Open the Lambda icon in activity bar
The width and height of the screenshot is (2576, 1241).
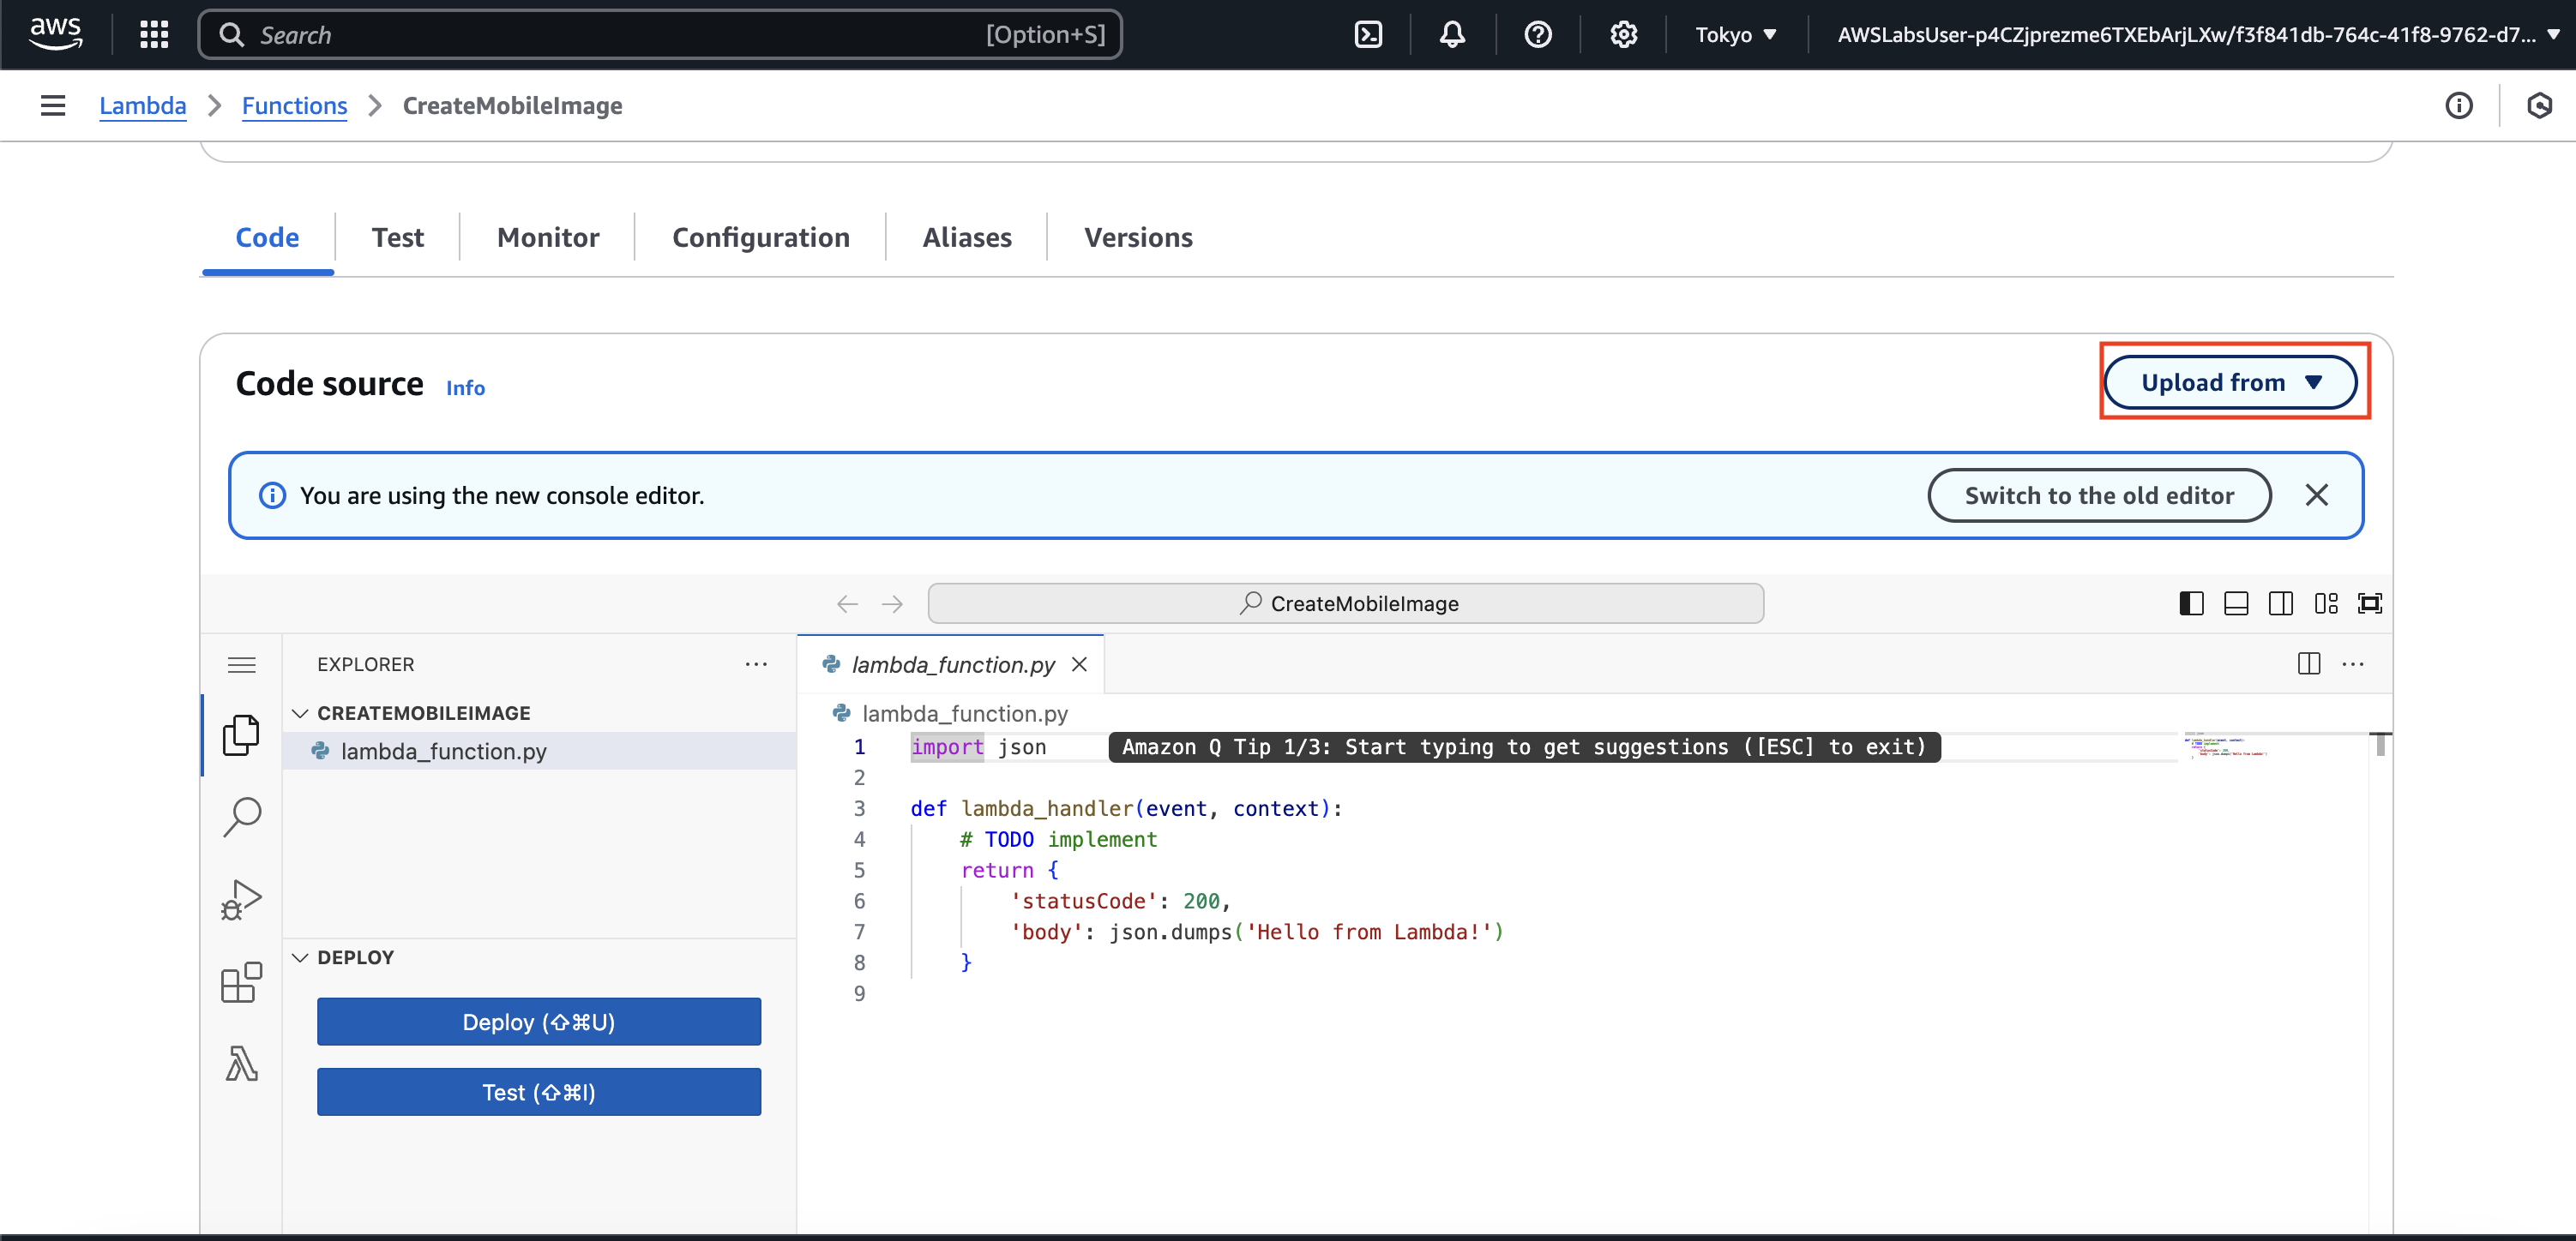pyautogui.click(x=241, y=1064)
